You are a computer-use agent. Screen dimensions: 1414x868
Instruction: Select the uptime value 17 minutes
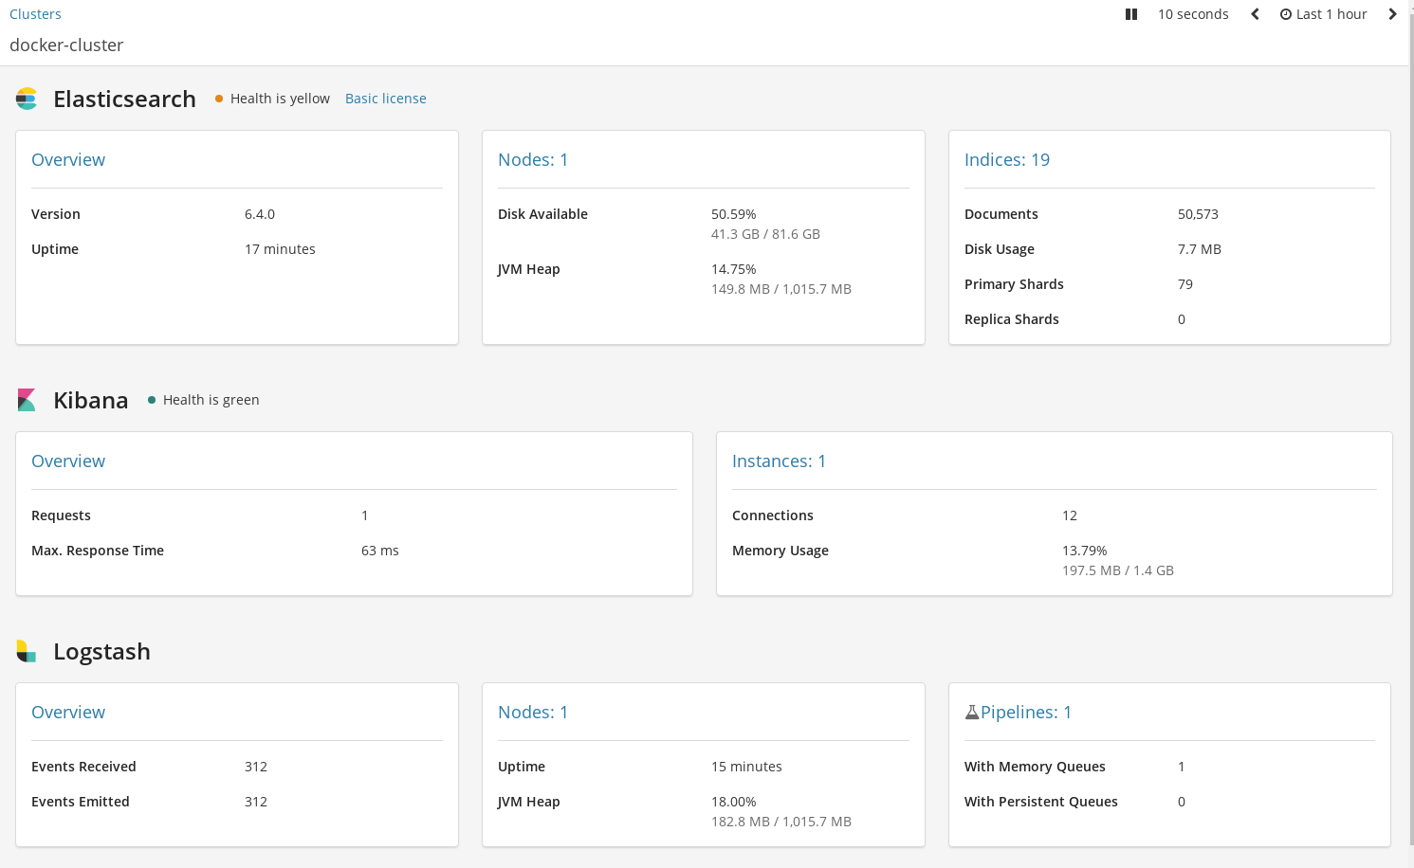pyautogui.click(x=280, y=249)
